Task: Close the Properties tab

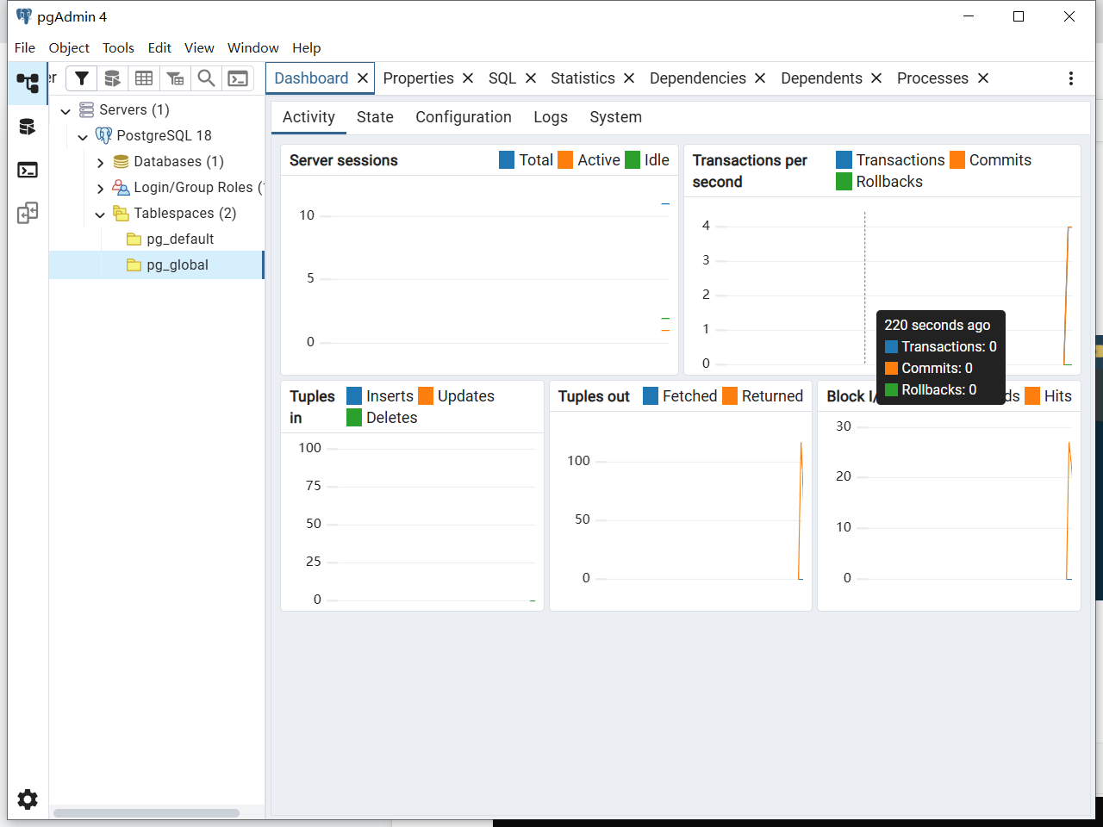Action: click(468, 78)
